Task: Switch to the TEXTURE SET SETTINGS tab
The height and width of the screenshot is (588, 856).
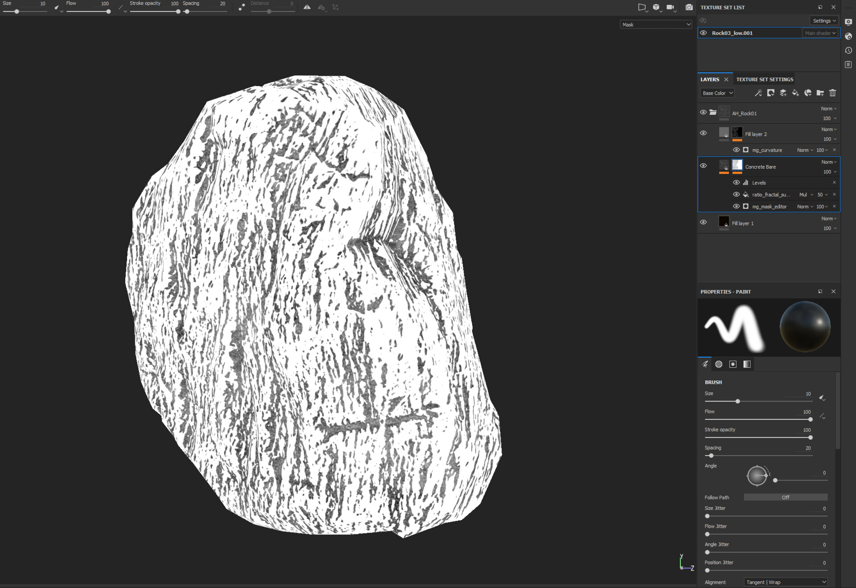Action: pos(764,79)
